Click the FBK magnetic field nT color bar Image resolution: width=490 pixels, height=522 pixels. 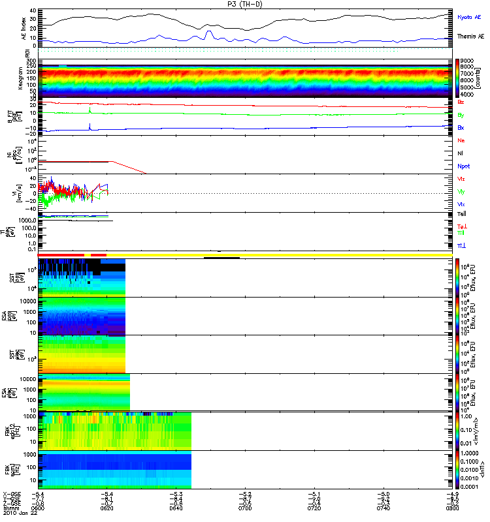click(457, 470)
